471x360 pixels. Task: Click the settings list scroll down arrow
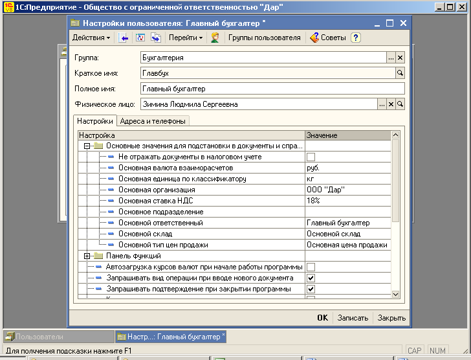coord(395,295)
